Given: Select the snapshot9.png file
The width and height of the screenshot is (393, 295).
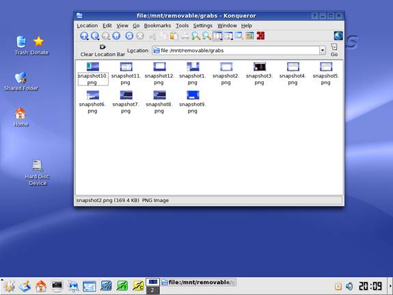Looking at the screenshot, I should coord(193,102).
